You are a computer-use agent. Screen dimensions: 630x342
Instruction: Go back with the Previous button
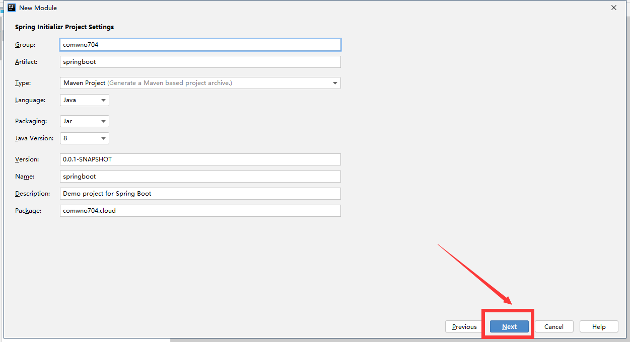pos(464,326)
